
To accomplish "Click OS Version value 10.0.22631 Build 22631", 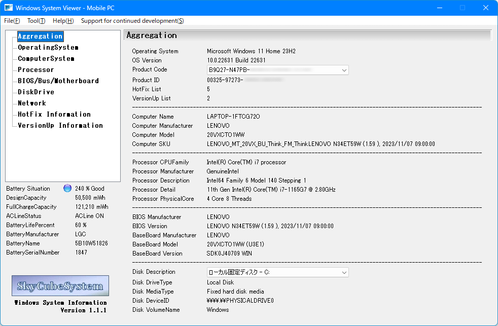I will pos(236,60).
